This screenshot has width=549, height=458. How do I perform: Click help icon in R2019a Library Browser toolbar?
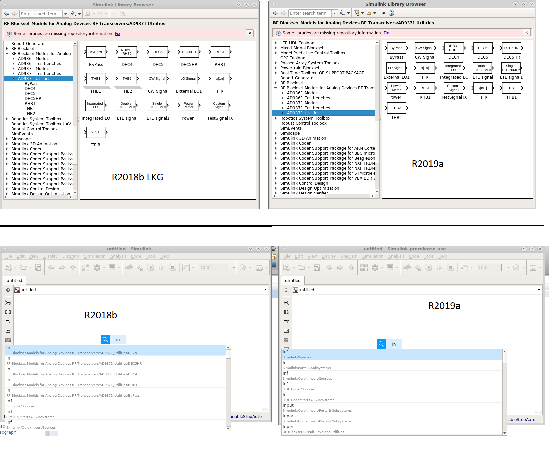(391, 13)
